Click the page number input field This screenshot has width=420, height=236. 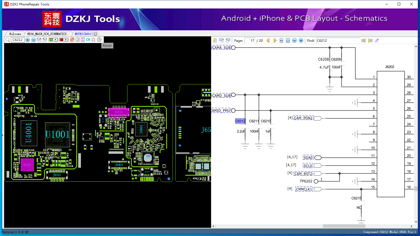[250, 40]
